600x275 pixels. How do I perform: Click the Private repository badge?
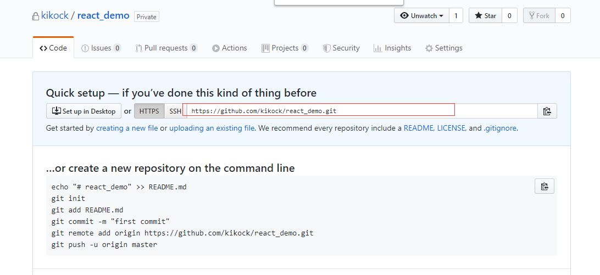pos(147,17)
